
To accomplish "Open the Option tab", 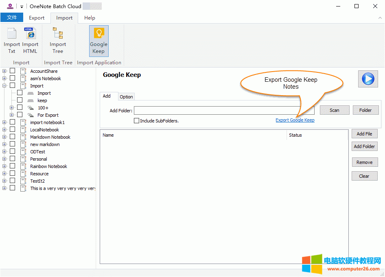I will [x=126, y=97].
